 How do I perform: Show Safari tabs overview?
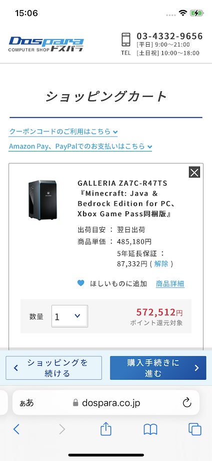(194, 429)
